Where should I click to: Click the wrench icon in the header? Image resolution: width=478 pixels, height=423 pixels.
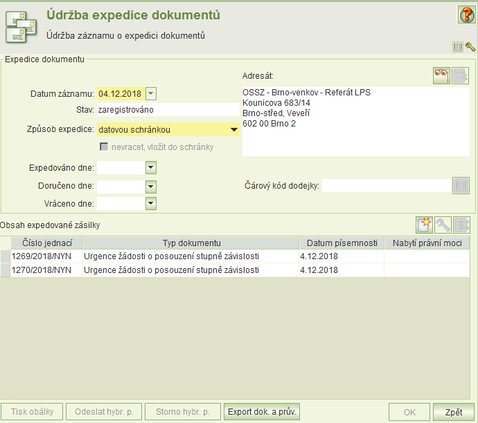(470, 47)
